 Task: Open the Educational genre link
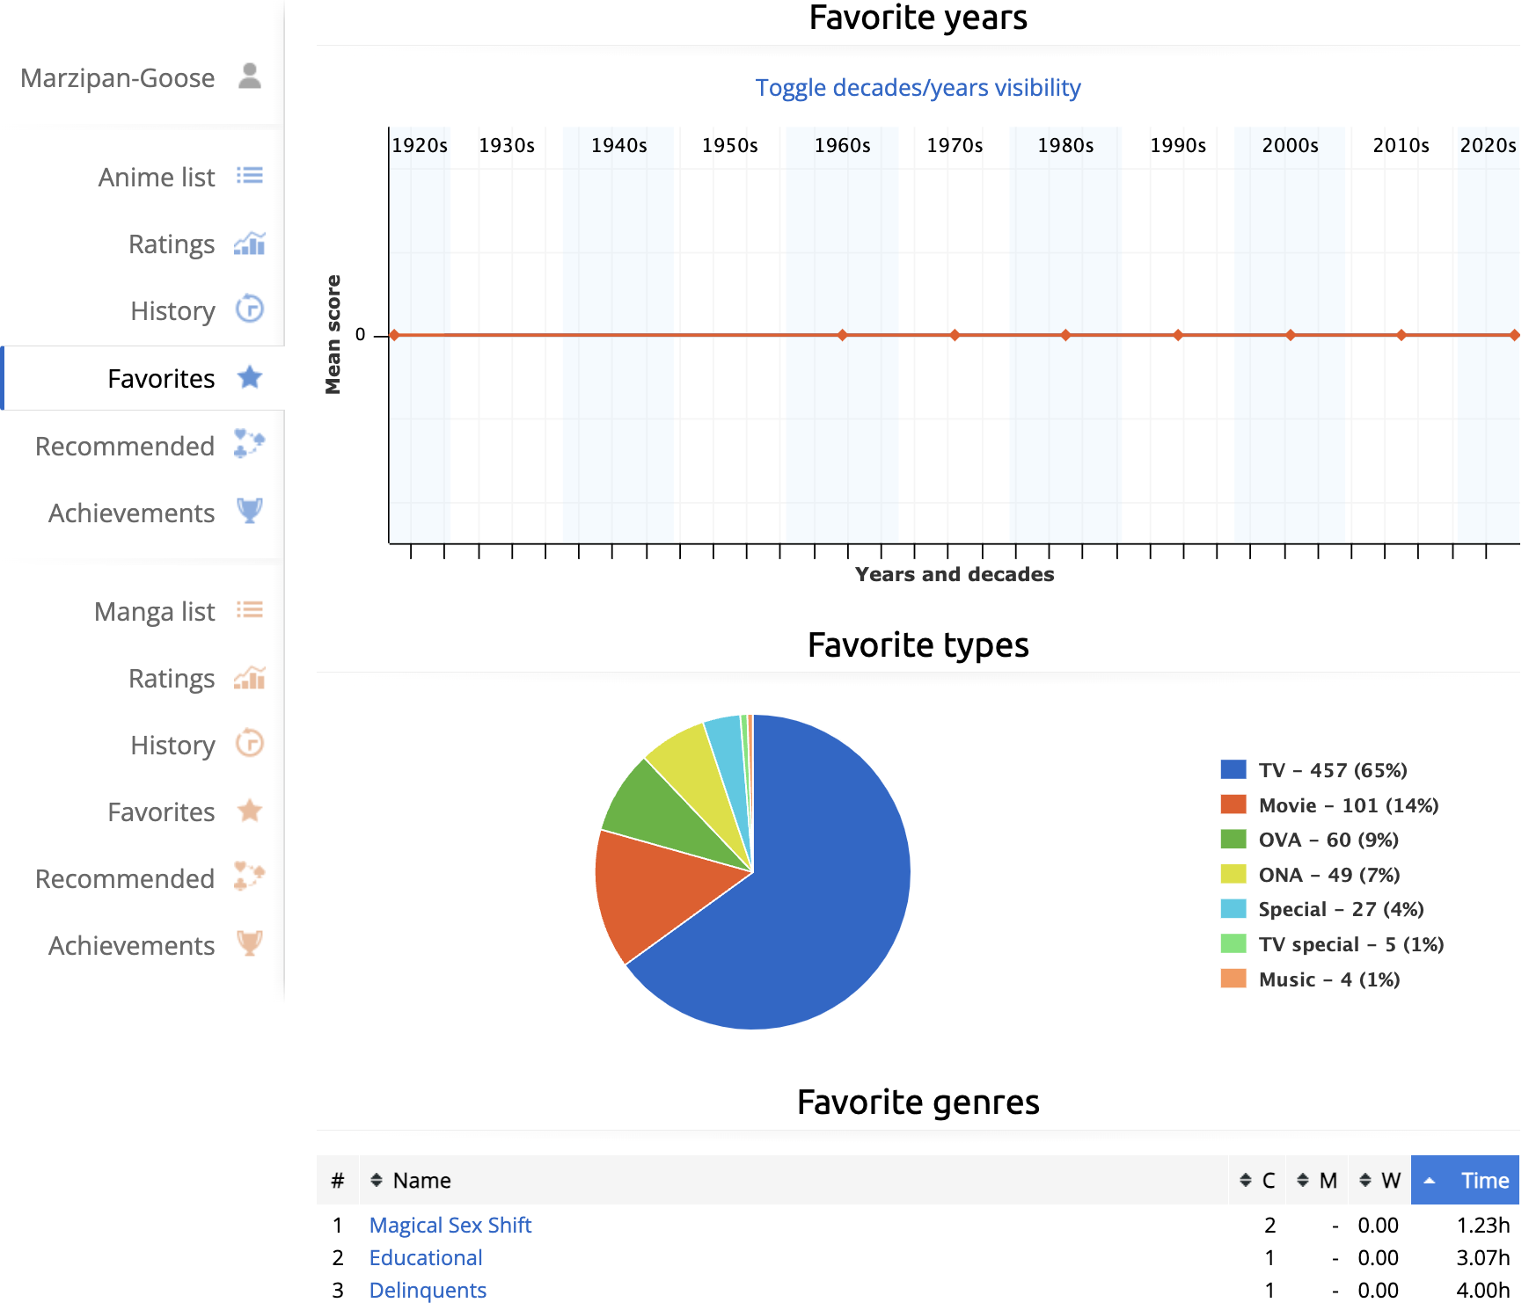click(x=425, y=1257)
